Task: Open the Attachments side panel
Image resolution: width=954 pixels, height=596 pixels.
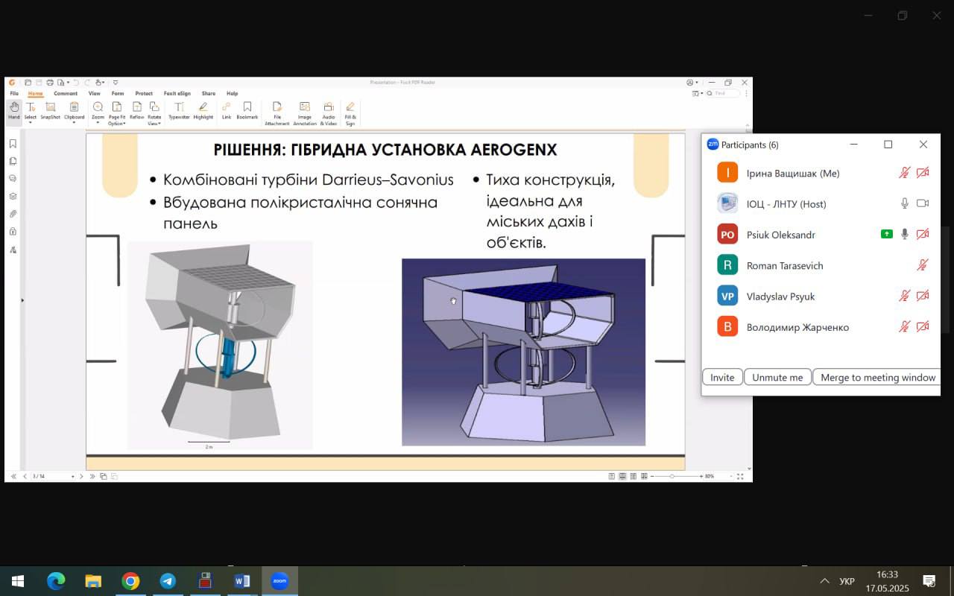Action: pos(13,214)
